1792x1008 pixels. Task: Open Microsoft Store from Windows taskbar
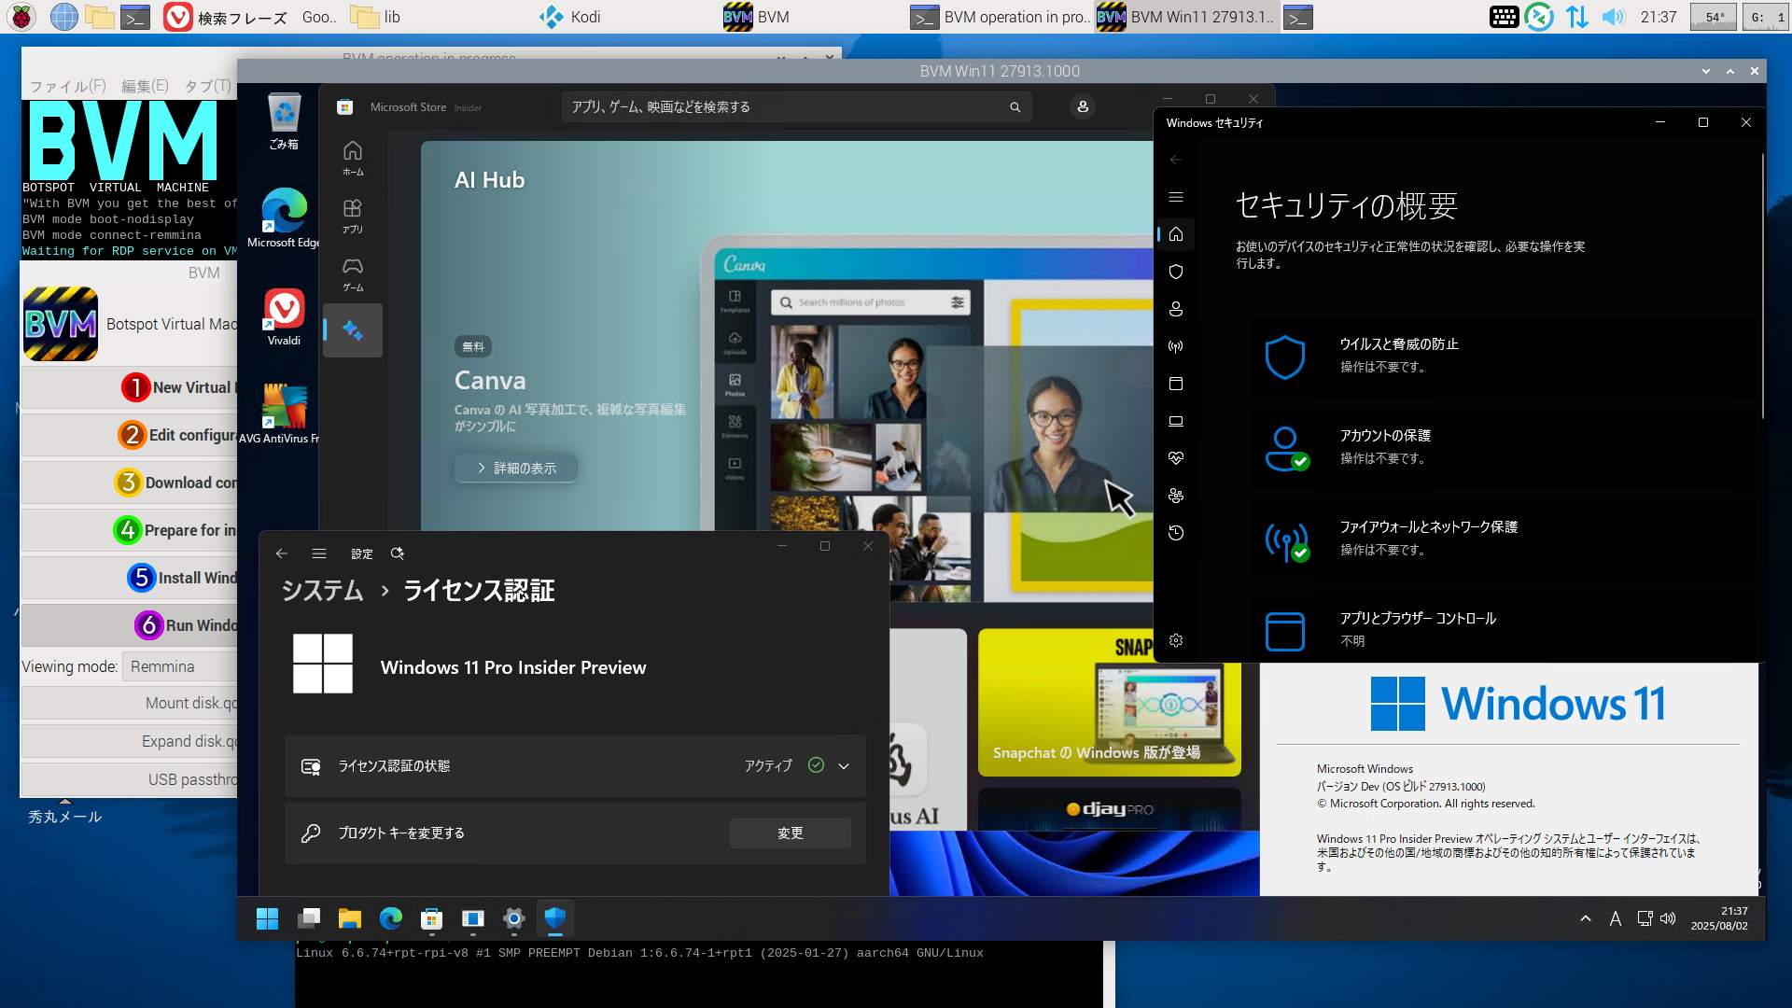[x=431, y=919]
